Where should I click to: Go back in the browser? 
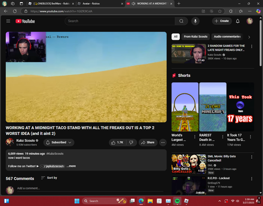(x=6, y=11)
